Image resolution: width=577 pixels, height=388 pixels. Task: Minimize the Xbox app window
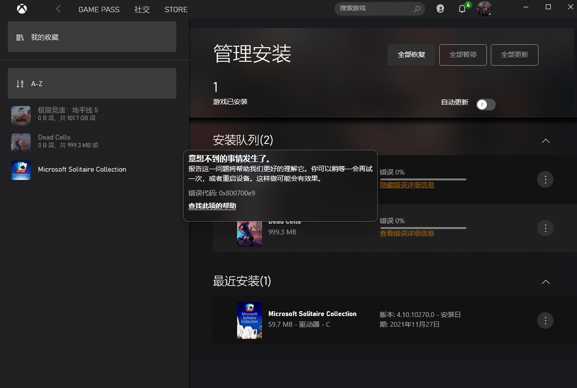pyautogui.click(x=526, y=7)
